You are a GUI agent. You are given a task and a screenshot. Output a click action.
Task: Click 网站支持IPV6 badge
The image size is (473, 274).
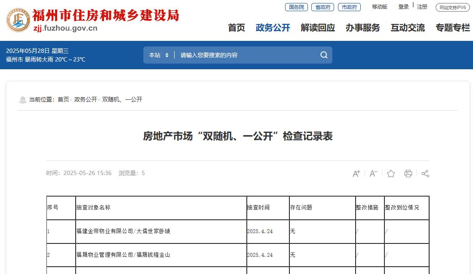(x=453, y=7)
